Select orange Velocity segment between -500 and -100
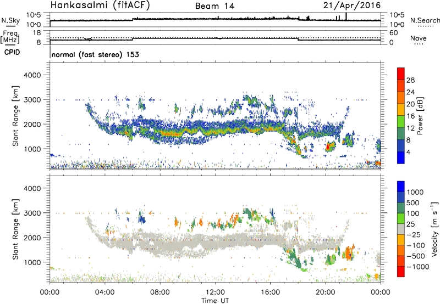The image size is (440, 304). pos(401,250)
